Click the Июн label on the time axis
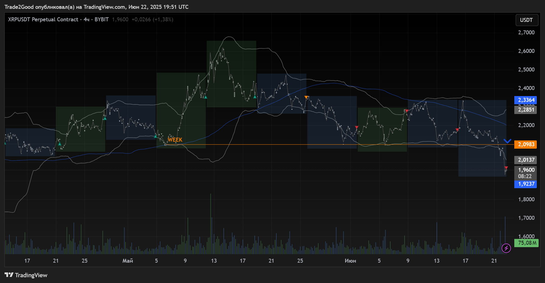 pyautogui.click(x=350, y=261)
